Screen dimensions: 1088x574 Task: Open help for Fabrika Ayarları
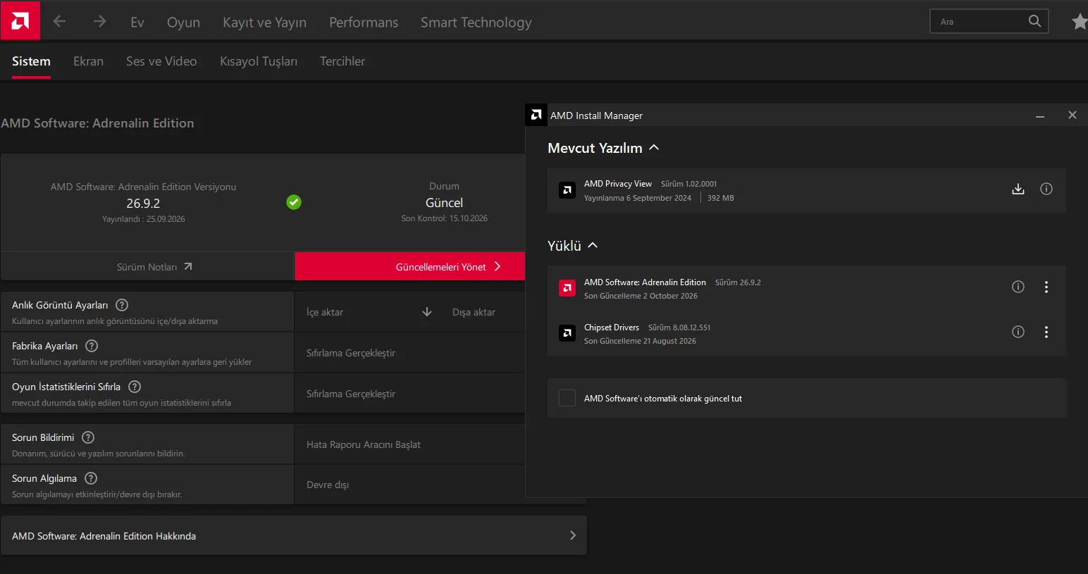92,346
